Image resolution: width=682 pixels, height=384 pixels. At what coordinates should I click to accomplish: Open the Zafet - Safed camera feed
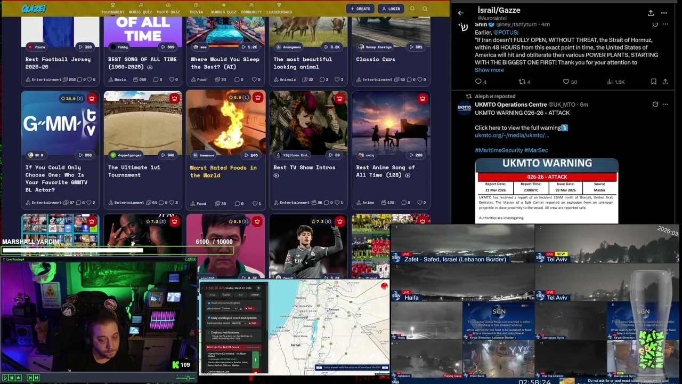coord(462,244)
